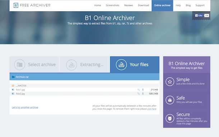Preview foto1.jpg with the magnifier icon

pos(139,89)
